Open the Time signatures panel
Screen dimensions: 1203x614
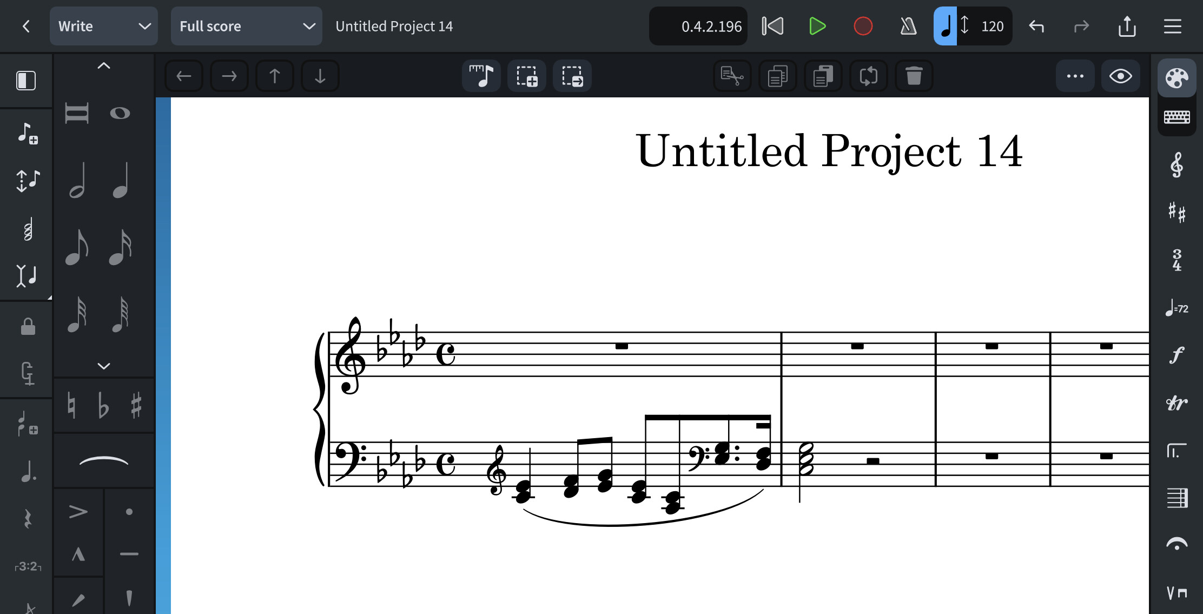click(1176, 260)
